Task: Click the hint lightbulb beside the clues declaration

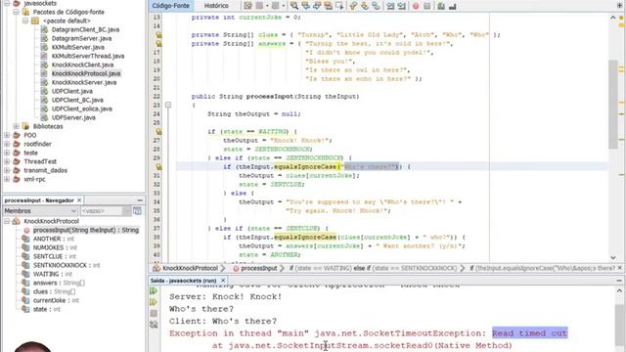Action: click(158, 35)
